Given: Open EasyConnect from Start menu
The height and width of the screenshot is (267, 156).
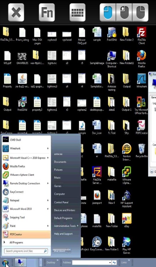Looking at the screenshot, I should [26, 192].
